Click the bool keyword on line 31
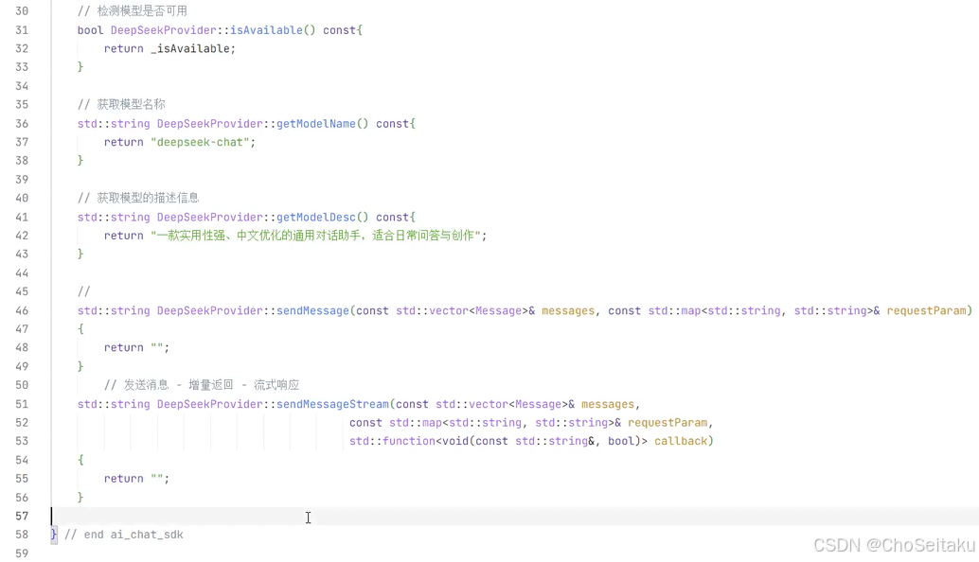The width and height of the screenshot is (979, 562). (x=91, y=30)
